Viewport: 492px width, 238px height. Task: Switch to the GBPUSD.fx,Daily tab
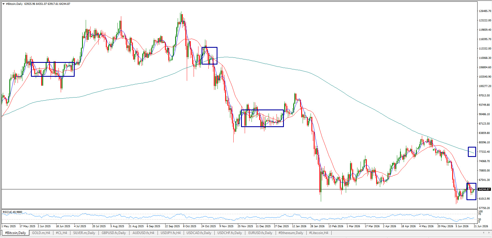coord(114,233)
